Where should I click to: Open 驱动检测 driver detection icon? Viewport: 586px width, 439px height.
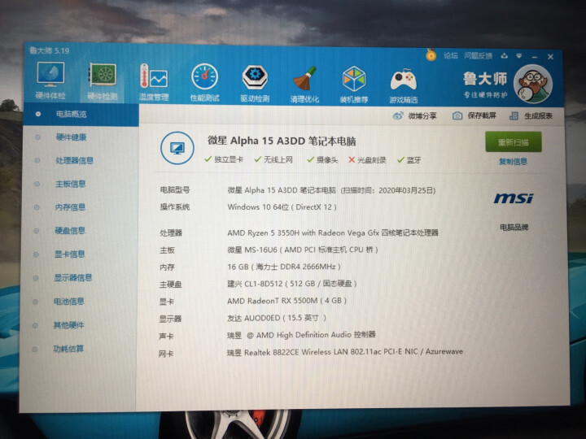point(255,83)
